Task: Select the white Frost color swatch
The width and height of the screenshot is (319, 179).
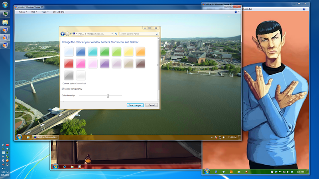Action: tap(81, 76)
